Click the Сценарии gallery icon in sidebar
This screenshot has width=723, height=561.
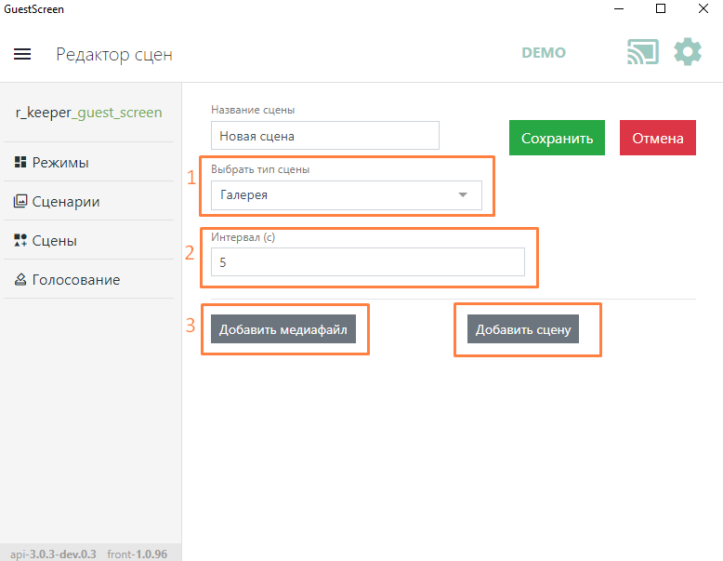point(20,202)
